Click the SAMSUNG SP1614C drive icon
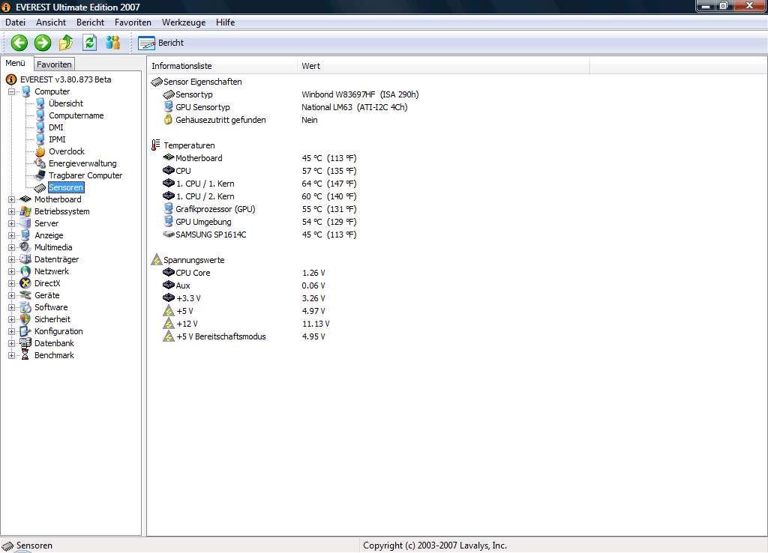Screen dimensions: 768x553 (x=169, y=235)
